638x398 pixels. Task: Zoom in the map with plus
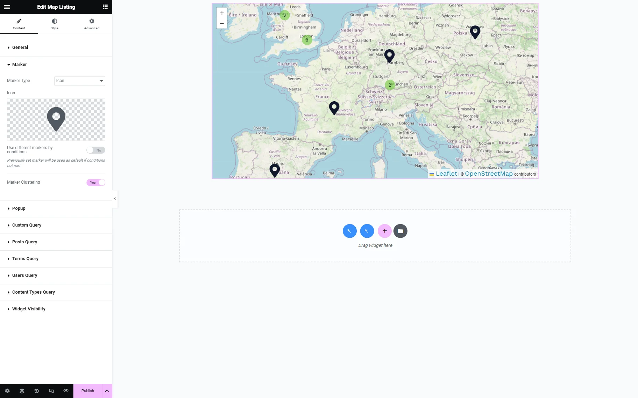[x=222, y=13]
